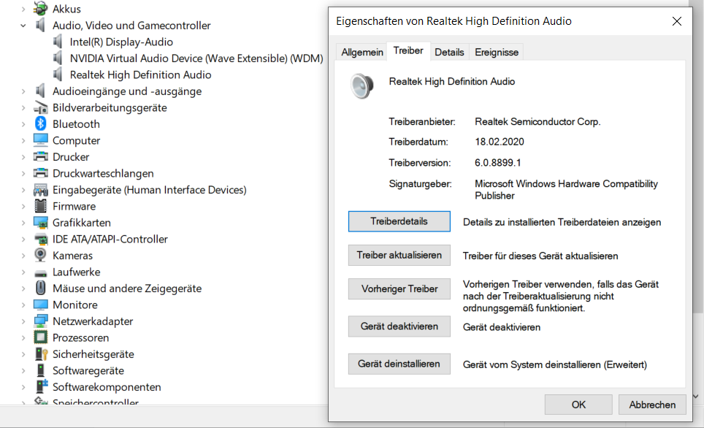704x428 pixels.
Task: Click the Kameras webcam icon
Action: click(x=40, y=255)
